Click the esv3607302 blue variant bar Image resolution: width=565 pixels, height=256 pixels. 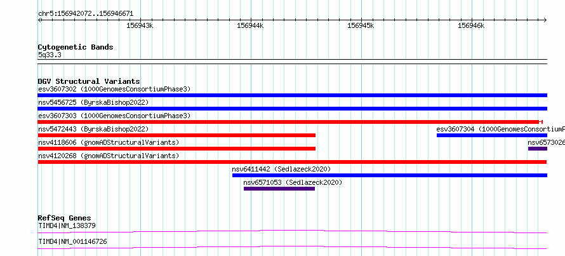coord(292,95)
